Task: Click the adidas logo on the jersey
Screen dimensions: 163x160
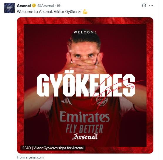Action: pos(66,101)
